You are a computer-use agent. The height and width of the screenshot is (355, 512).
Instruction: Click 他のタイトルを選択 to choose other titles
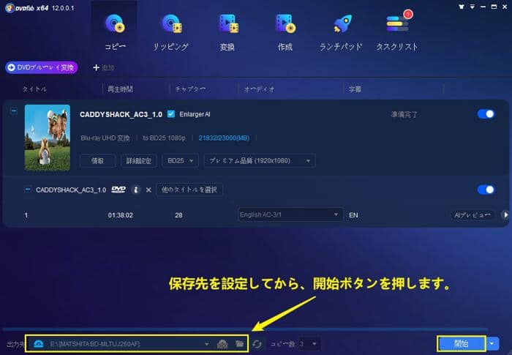[x=189, y=190]
